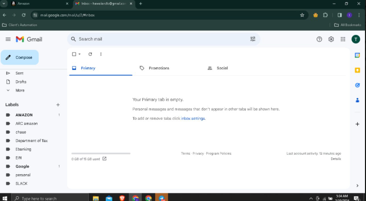Create new label plus icon

[x=58, y=105]
